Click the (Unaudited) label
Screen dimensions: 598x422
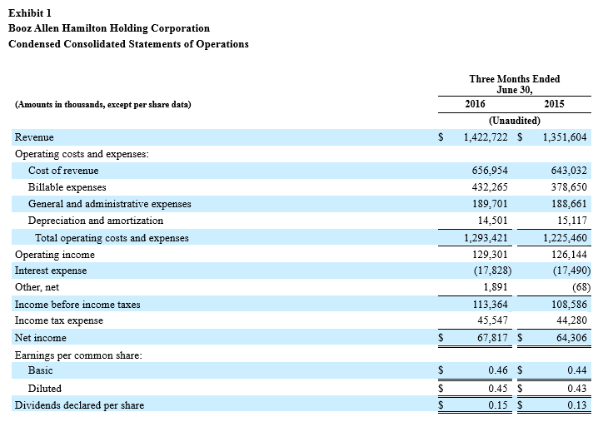[514, 121]
